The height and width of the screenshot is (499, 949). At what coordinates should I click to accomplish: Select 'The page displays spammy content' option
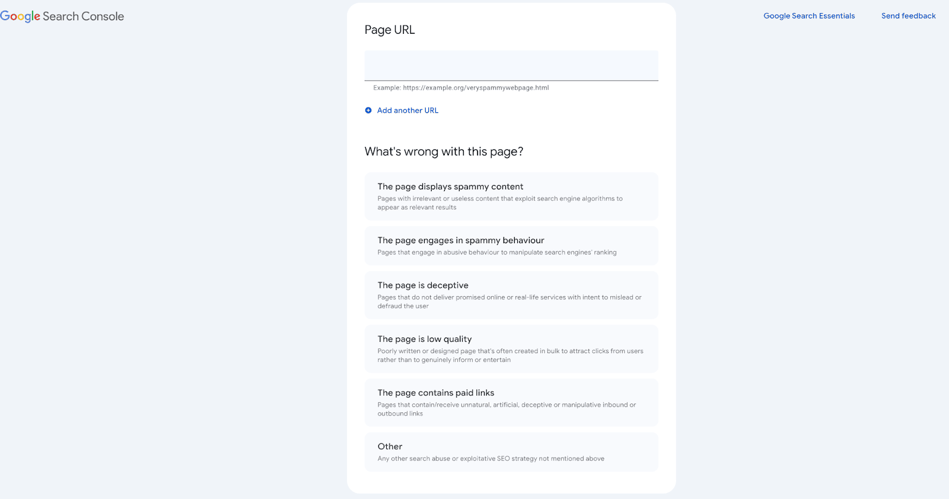click(511, 196)
